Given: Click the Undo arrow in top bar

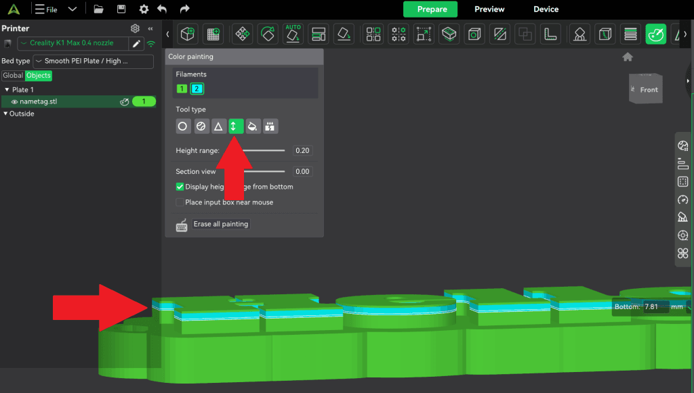Looking at the screenshot, I should point(162,9).
